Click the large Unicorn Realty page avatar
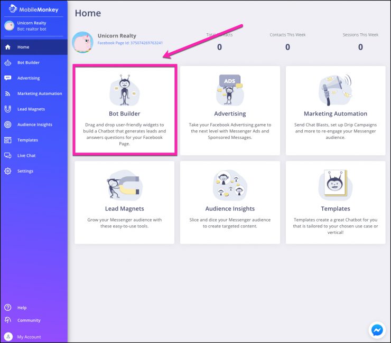The height and width of the screenshot is (343, 391). point(82,42)
